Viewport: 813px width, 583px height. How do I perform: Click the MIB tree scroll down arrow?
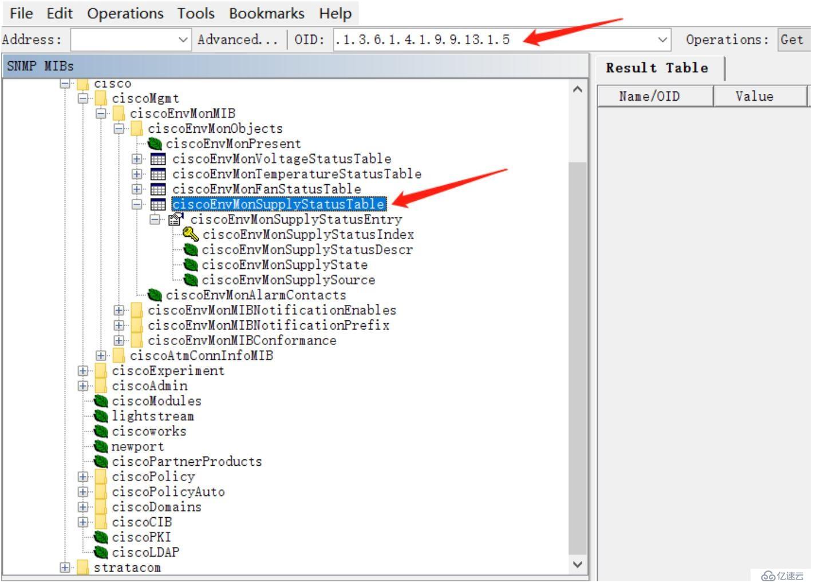pyautogui.click(x=578, y=564)
